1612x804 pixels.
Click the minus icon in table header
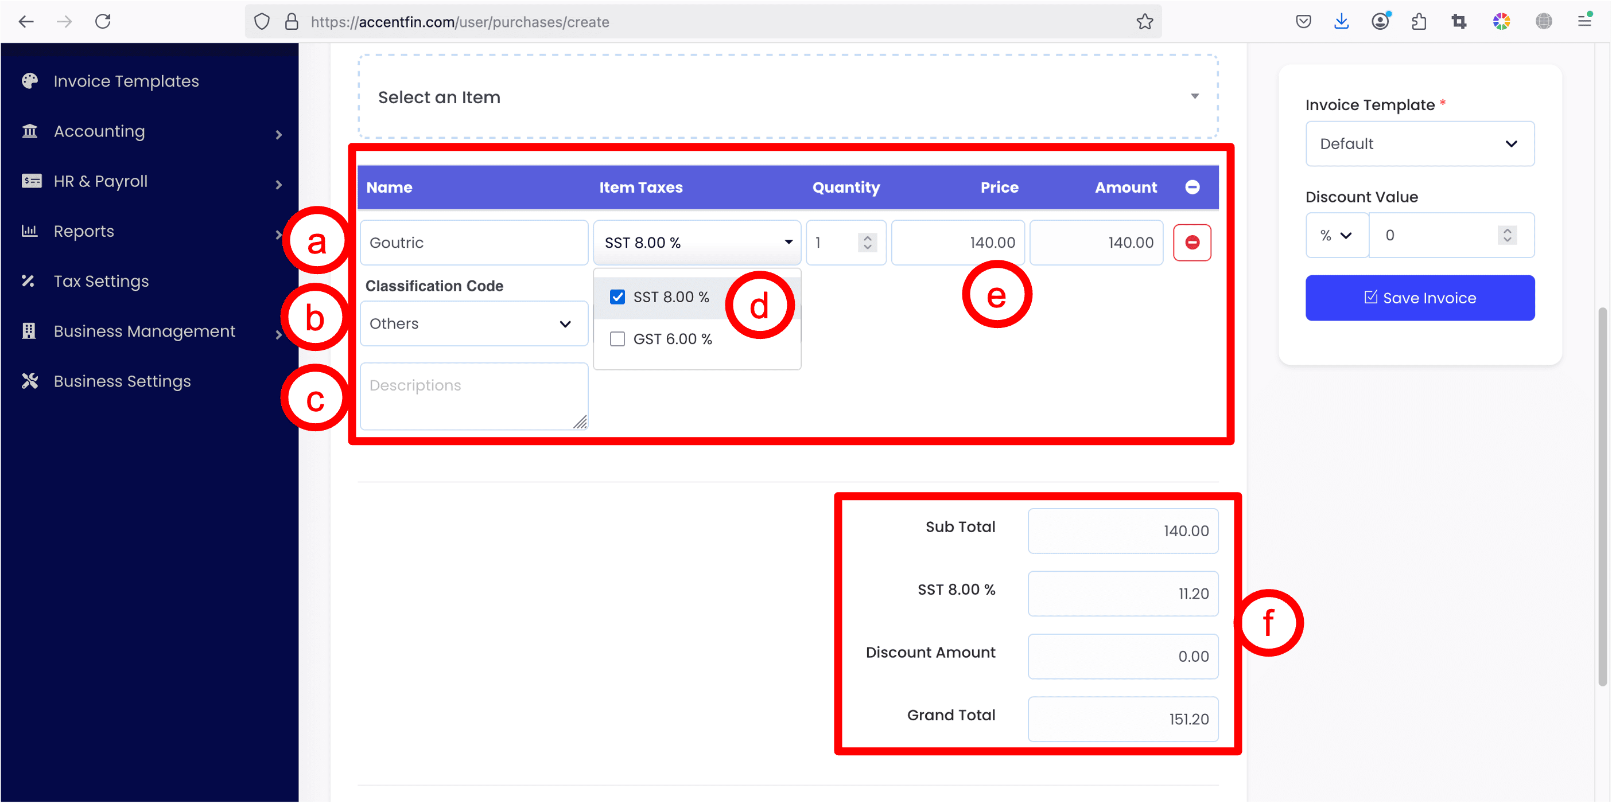point(1191,187)
